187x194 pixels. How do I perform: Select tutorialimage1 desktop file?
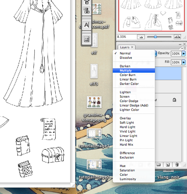tap(94, 133)
